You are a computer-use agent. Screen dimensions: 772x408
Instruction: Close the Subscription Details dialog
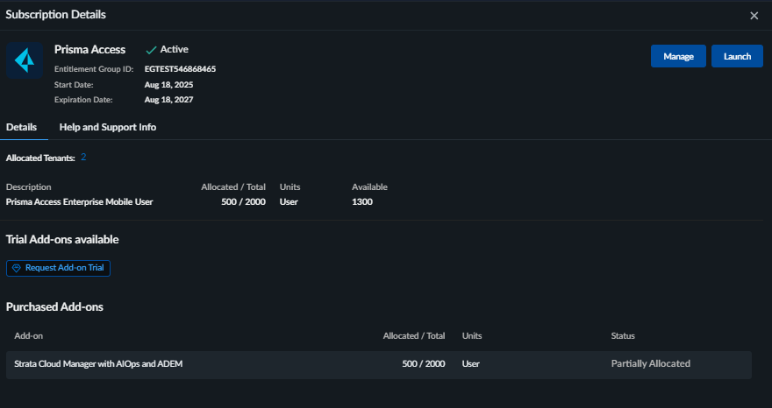click(x=754, y=16)
